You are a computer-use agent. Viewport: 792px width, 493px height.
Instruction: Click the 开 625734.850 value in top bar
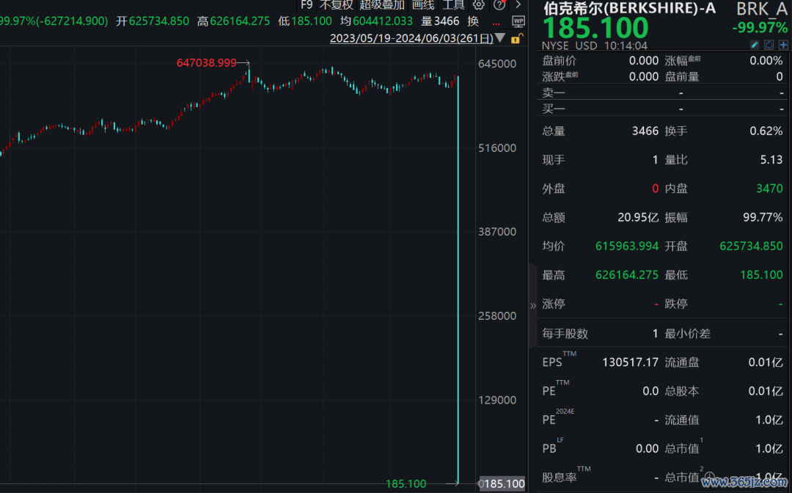coord(153,21)
